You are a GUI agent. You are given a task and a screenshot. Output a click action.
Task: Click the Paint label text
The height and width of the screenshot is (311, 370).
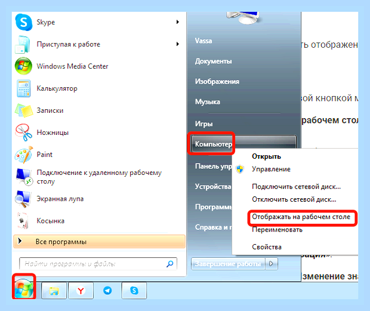[44, 155]
